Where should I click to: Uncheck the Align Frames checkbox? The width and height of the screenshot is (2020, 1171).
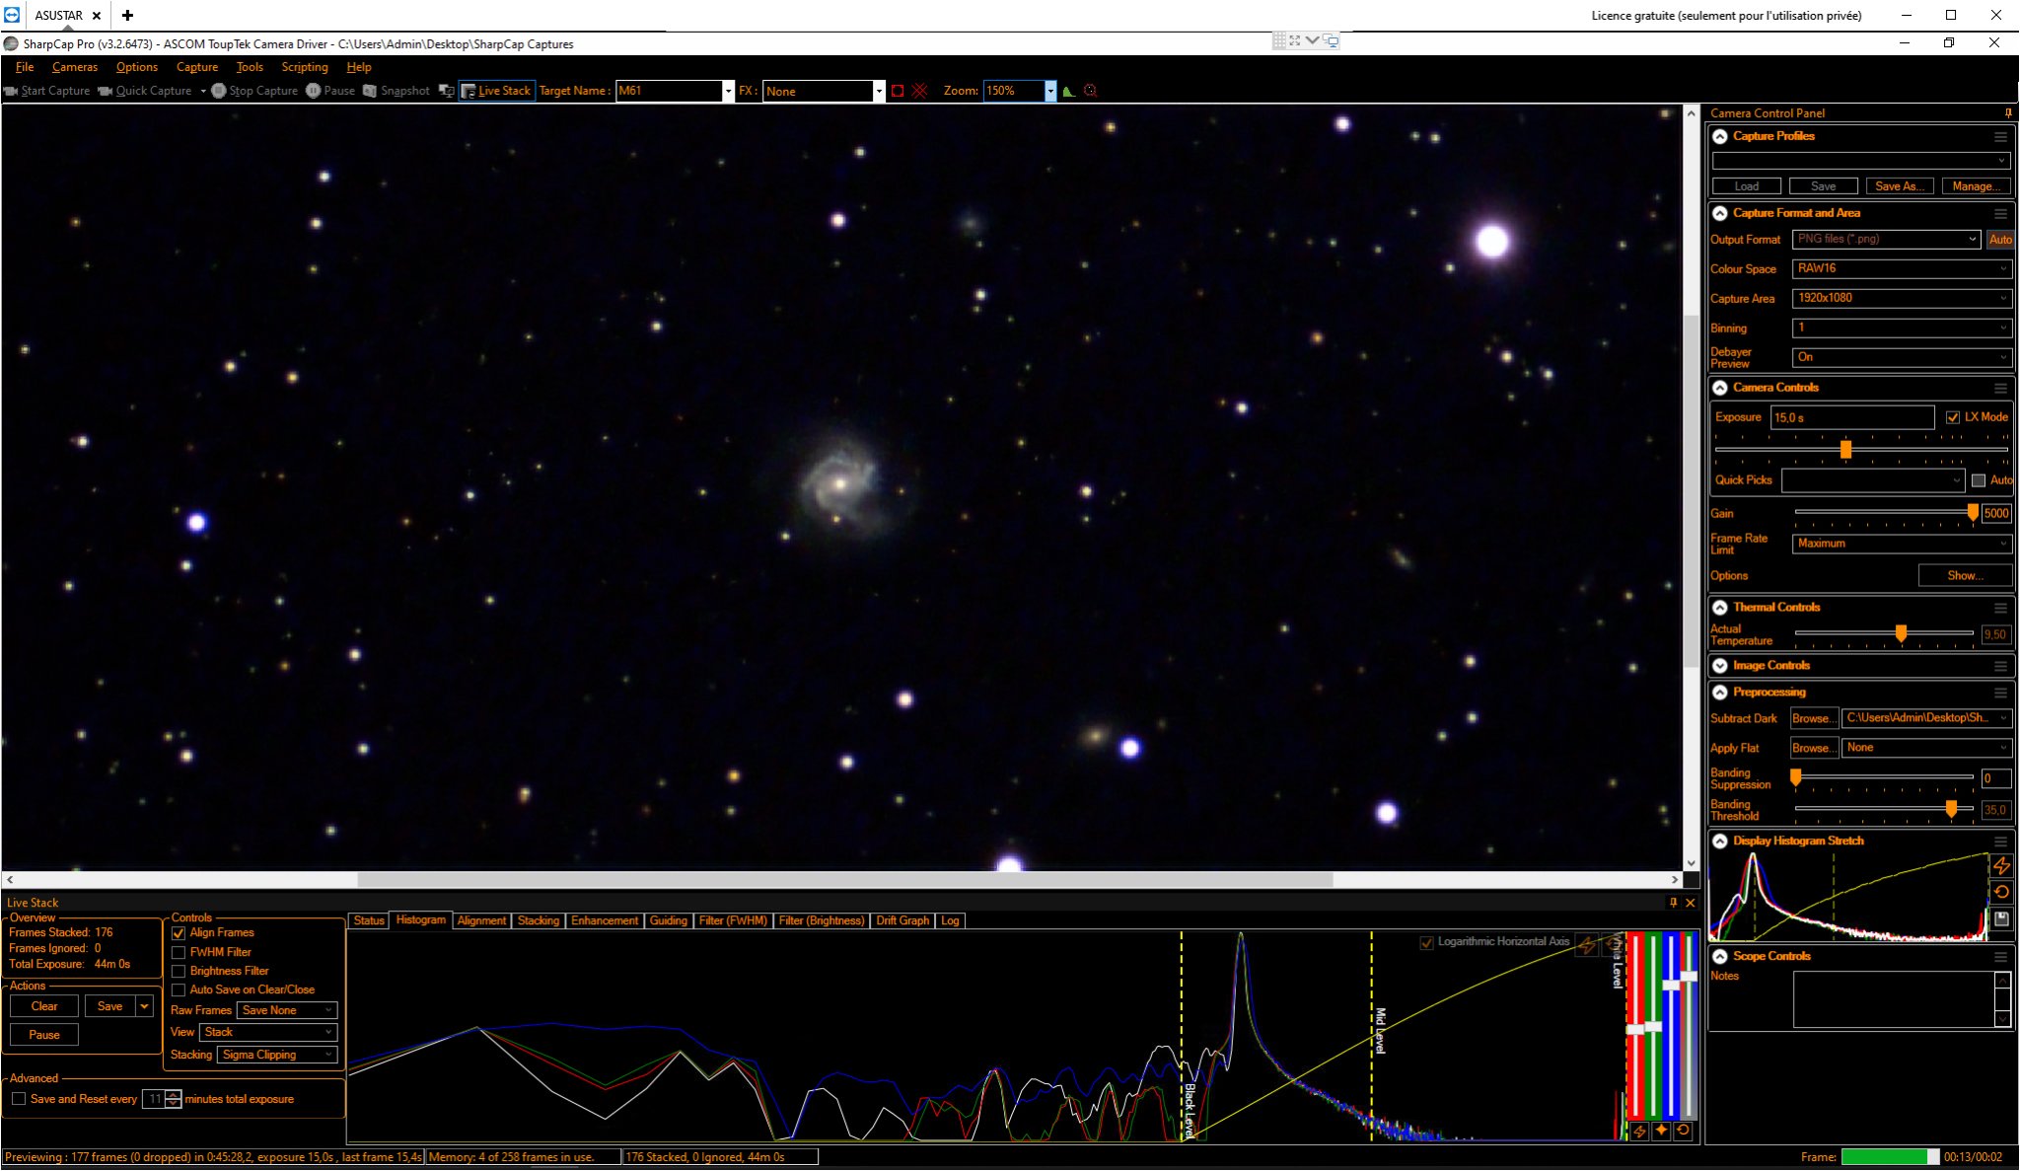pyautogui.click(x=179, y=933)
